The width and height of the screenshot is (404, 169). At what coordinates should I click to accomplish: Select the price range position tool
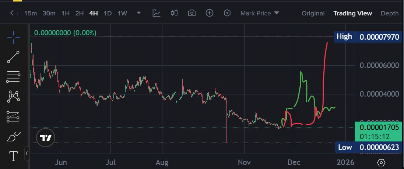click(14, 117)
